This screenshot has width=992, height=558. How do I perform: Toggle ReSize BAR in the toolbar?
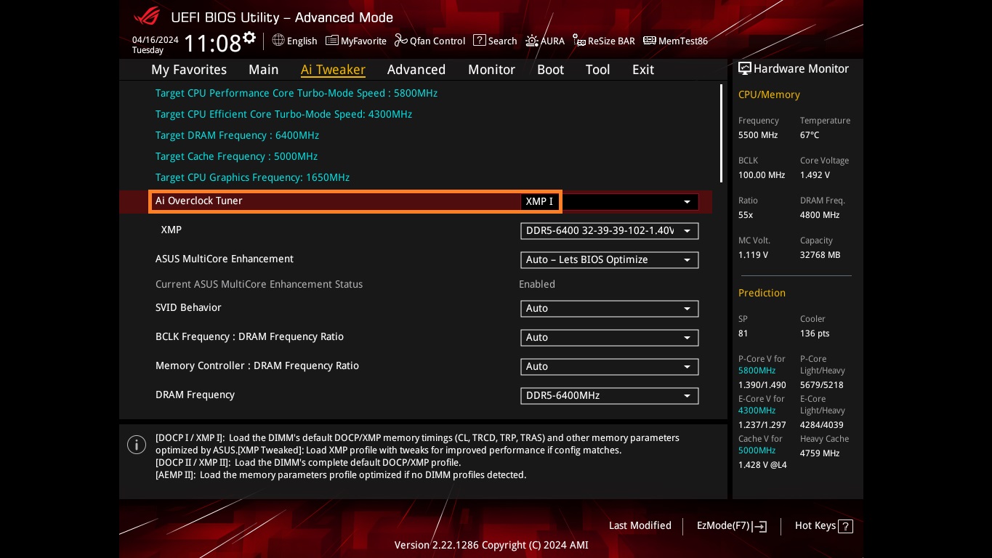click(604, 41)
